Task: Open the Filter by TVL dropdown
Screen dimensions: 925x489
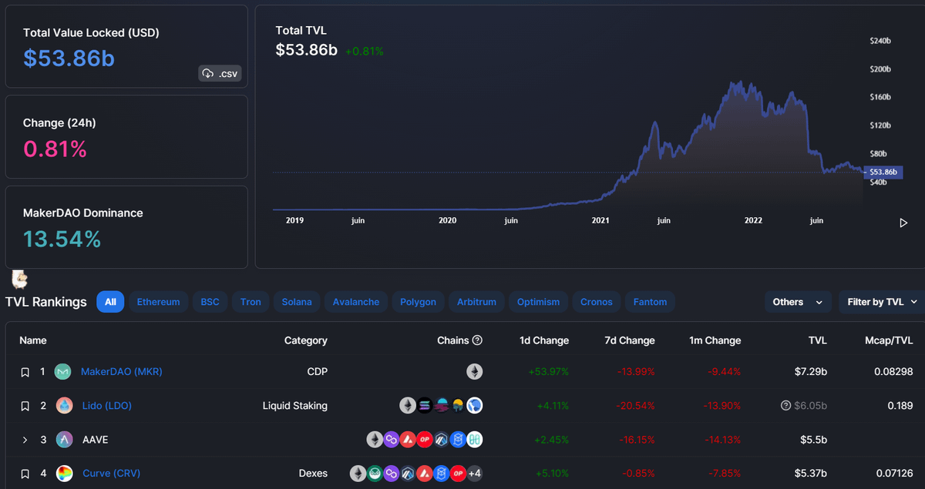Action: (x=882, y=302)
